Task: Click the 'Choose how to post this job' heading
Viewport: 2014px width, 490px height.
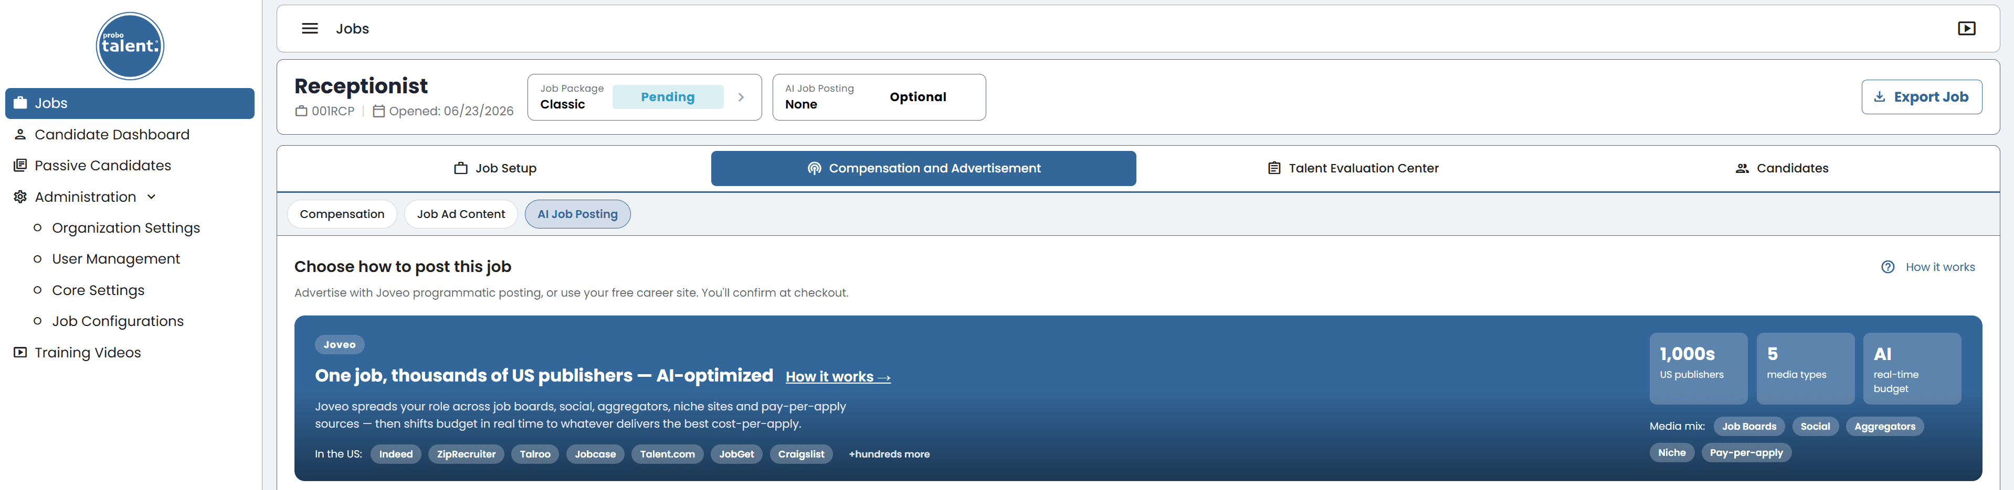Action: (403, 267)
